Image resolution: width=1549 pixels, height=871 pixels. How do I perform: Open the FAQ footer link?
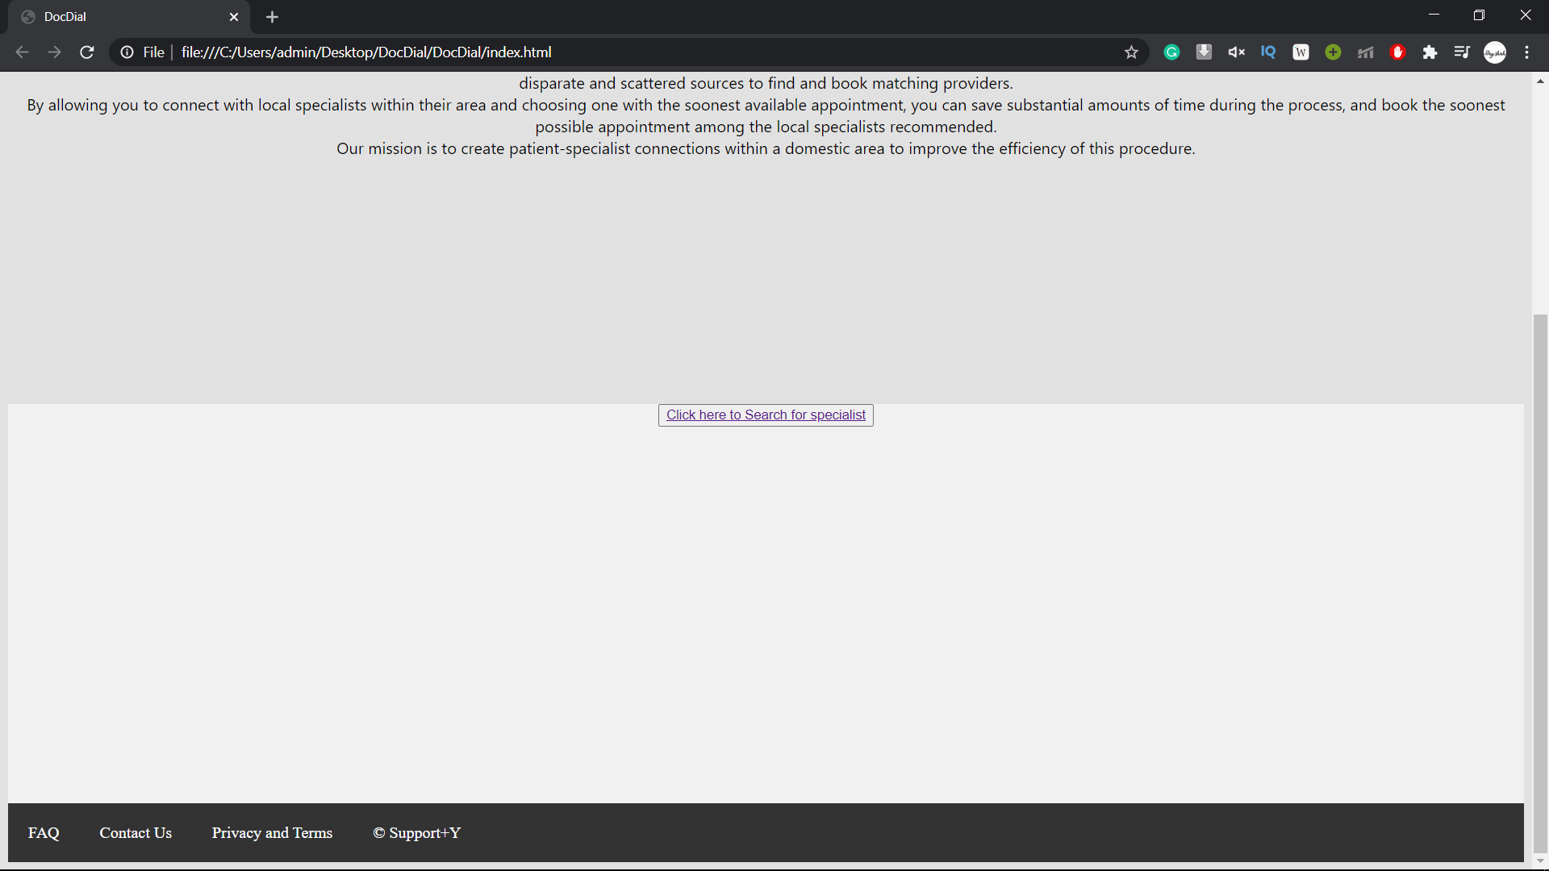44,833
